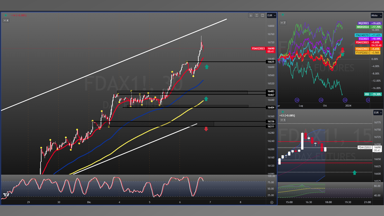The image size is (384, 216).
Task: Open the Misto scale dropdown
Action: [x=376, y=15]
